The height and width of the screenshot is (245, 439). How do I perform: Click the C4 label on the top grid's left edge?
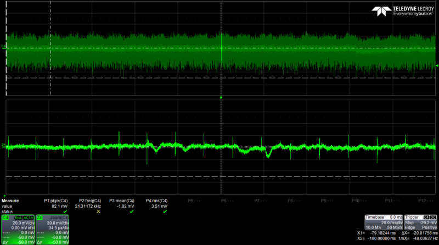tap(4, 47)
